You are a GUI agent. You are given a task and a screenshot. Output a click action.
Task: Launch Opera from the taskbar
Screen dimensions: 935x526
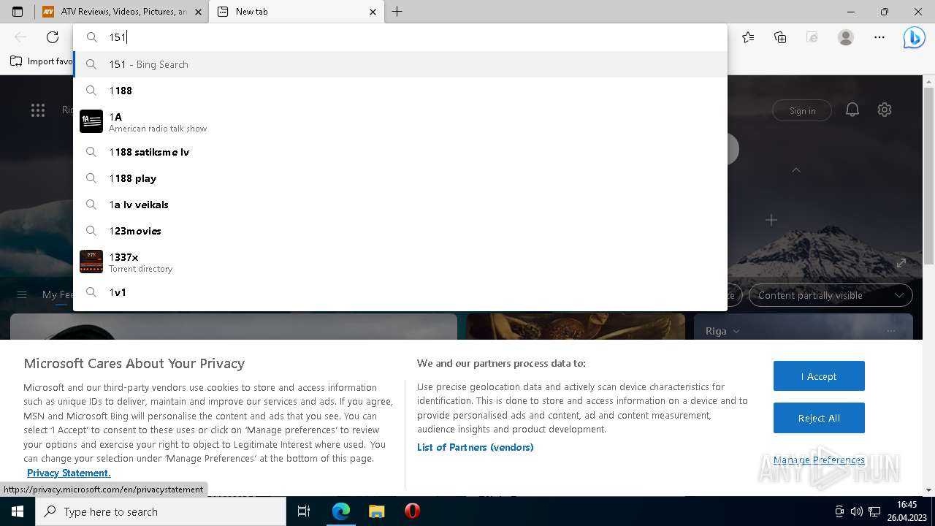412,511
